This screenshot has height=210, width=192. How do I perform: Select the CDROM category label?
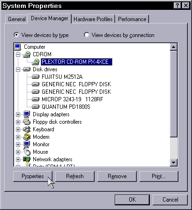pyautogui.click(x=42, y=54)
